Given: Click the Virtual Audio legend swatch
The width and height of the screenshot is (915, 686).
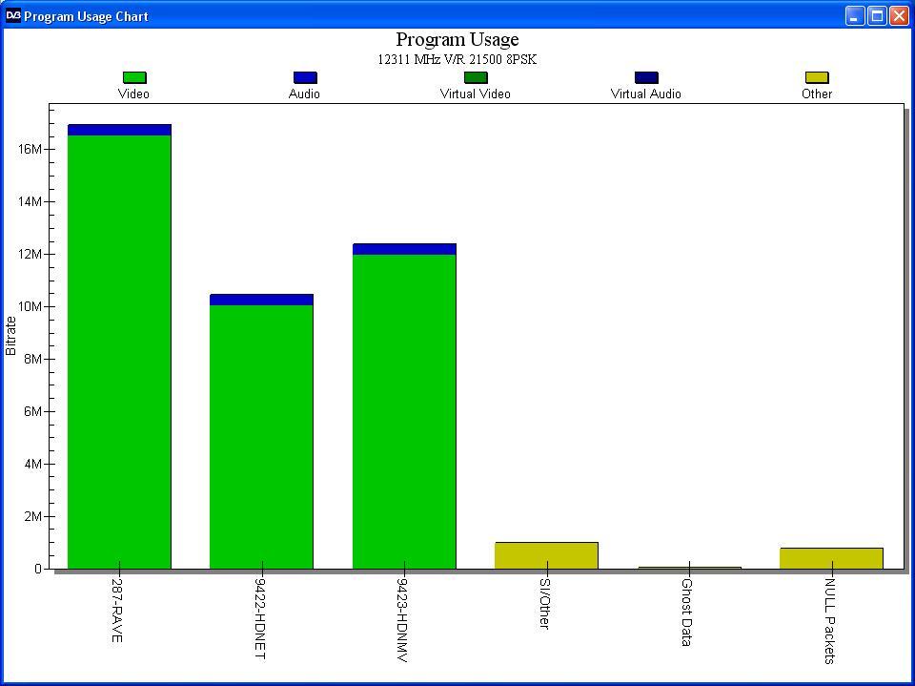Looking at the screenshot, I should click(x=646, y=77).
